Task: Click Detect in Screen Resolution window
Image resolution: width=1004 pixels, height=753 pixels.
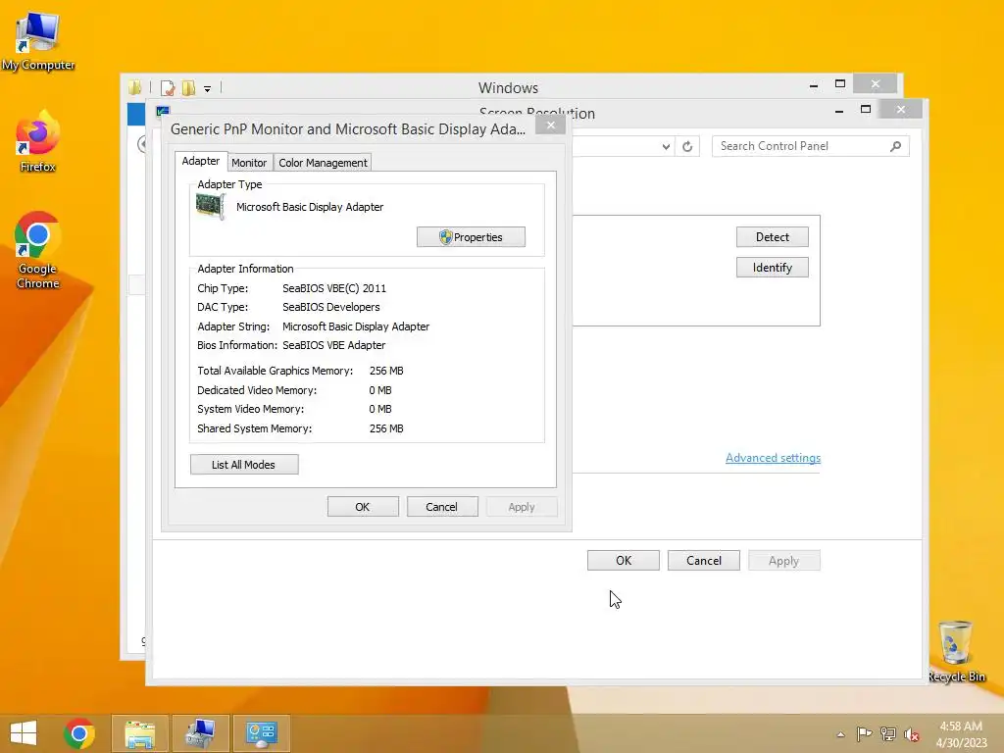Action: tap(773, 237)
